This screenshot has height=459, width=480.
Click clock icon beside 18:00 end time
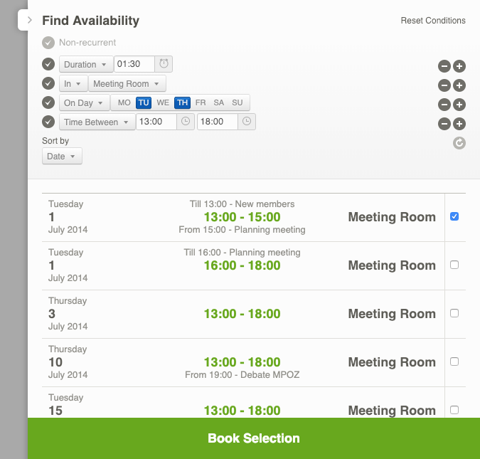pos(247,122)
